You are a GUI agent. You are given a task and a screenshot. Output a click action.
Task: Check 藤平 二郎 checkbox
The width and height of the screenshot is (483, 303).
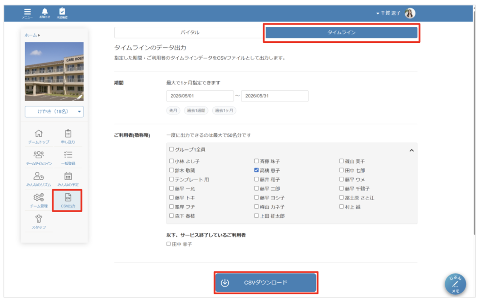point(256,188)
